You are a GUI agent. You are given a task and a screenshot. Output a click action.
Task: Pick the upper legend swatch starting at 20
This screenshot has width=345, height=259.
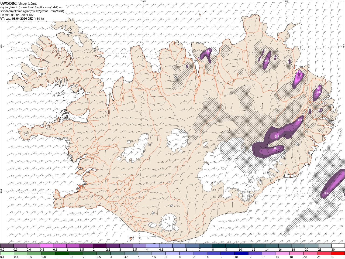point(311,246)
